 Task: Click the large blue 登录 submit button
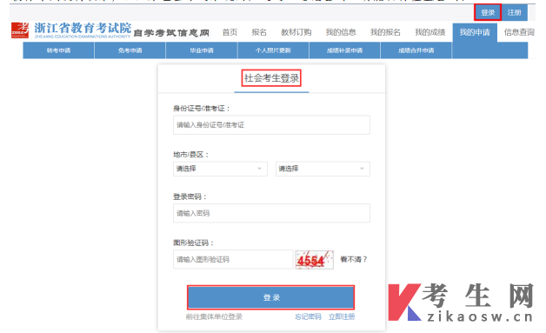(x=271, y=298)
